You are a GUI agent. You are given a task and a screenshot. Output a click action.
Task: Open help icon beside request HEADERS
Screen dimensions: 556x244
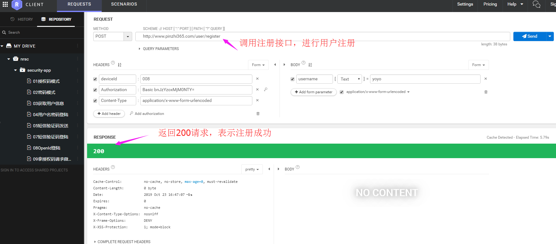[113, 63]
